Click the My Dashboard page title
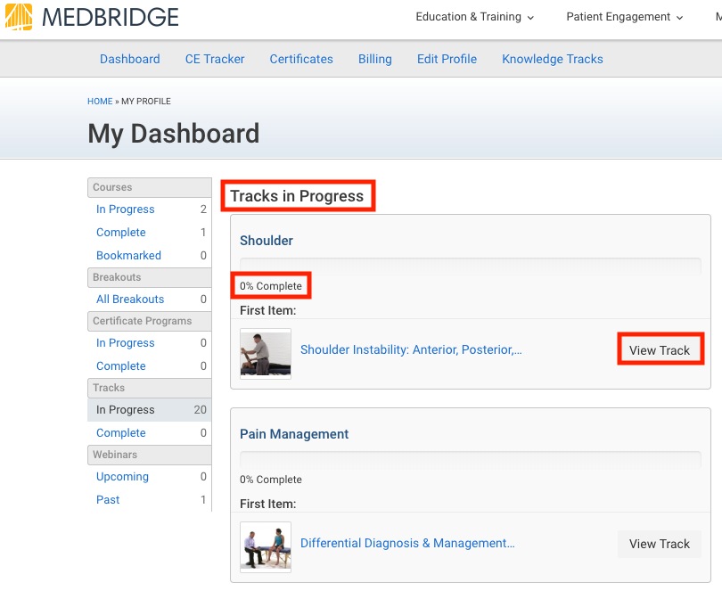The image size is (722, 591). pyautogui.click(x=174, y=134)
